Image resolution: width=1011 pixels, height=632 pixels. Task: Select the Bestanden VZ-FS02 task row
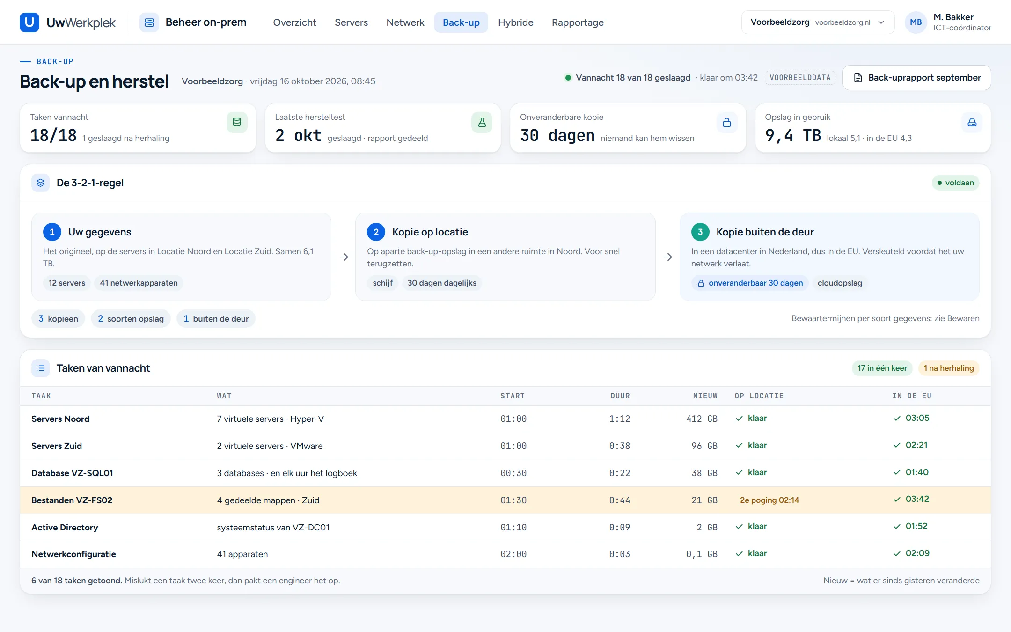(x=505, y=500)
